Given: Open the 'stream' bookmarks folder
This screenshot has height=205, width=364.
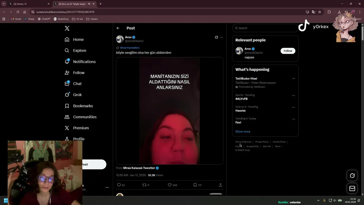Looking at the screenshot, I should pos(92,19).
